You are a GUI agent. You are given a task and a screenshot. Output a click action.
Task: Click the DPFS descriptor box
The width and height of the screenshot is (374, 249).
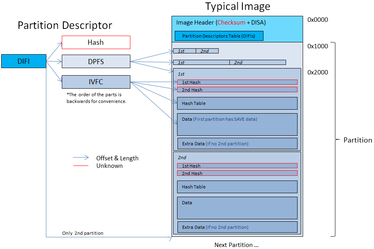pyautogui.click(x=96, y=61)
